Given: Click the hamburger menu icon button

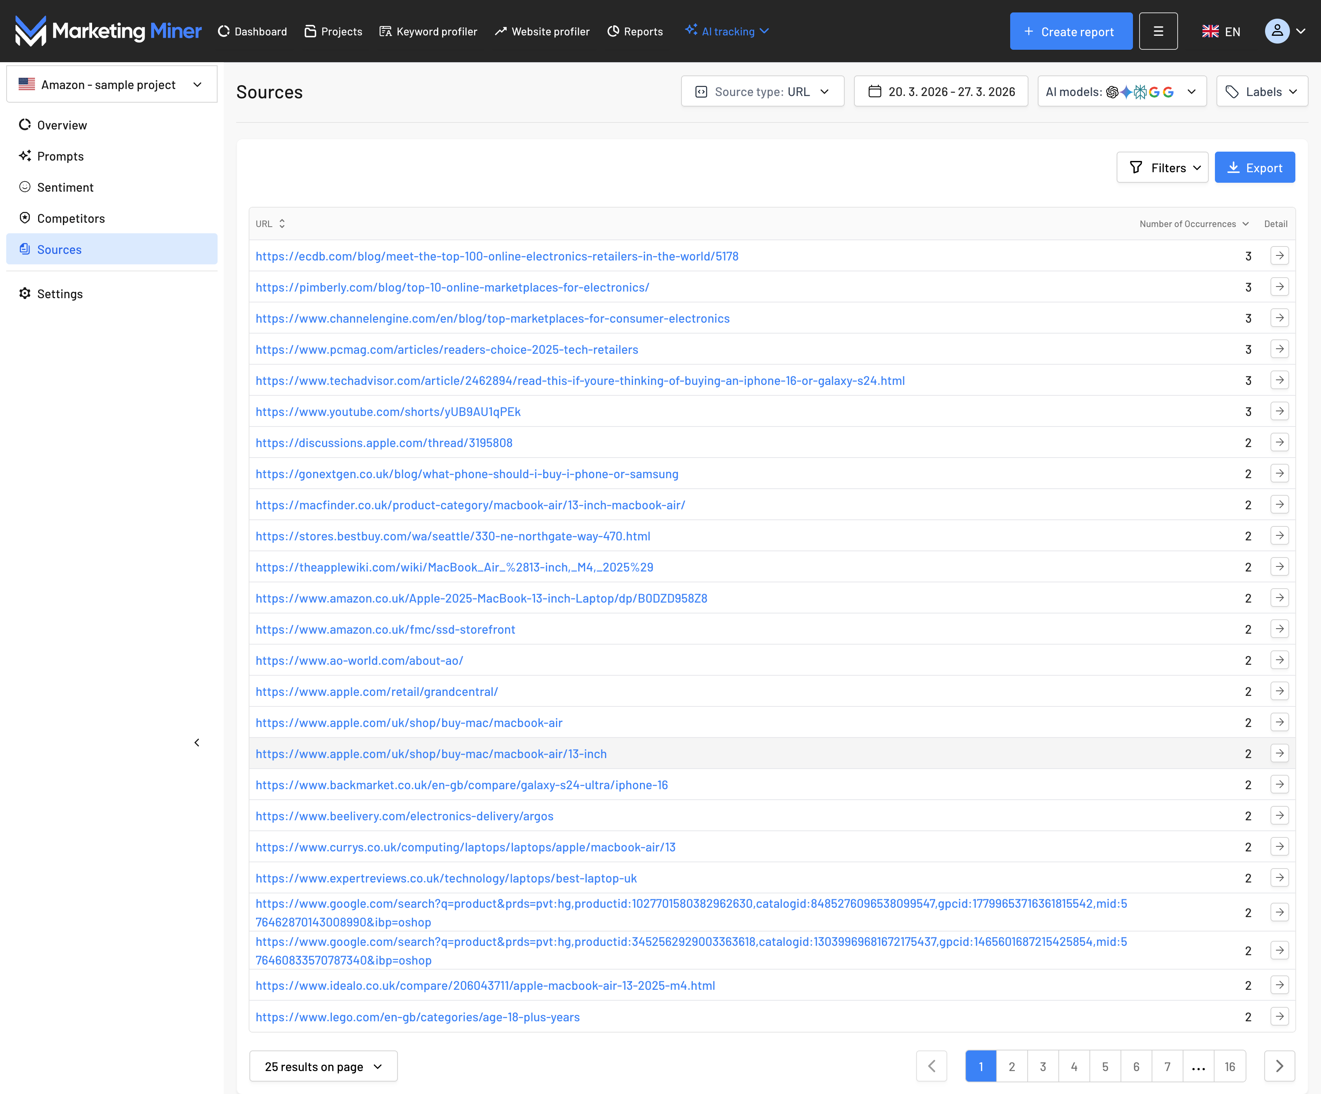Looking at the screenshot, I should tap(1157, 31).
